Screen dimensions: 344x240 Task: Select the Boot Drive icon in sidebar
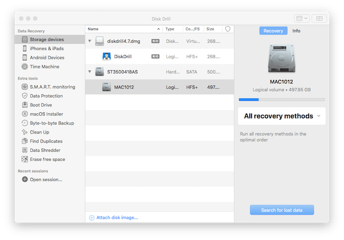coord(25,105)
